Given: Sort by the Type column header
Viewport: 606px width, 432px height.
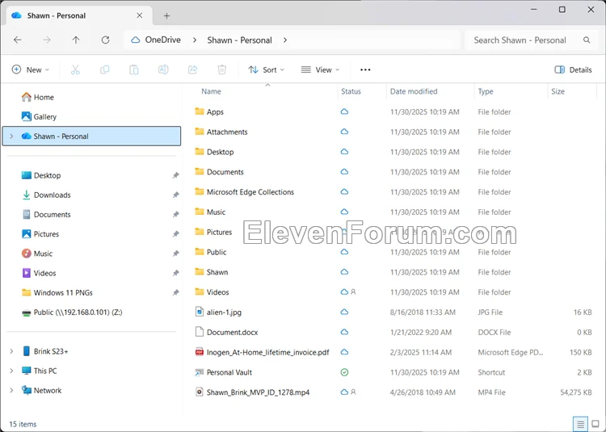Looking at the screenshot, I should [486, 91].
